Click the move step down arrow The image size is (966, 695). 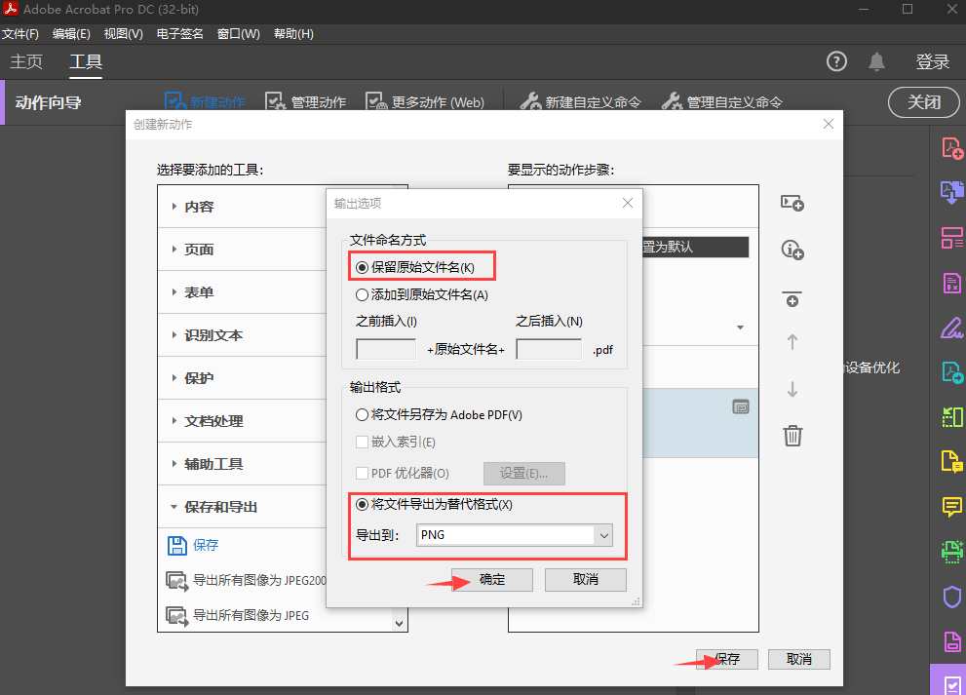[792, 389]
